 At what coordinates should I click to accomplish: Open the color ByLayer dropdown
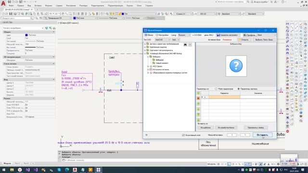click(85, 18)
